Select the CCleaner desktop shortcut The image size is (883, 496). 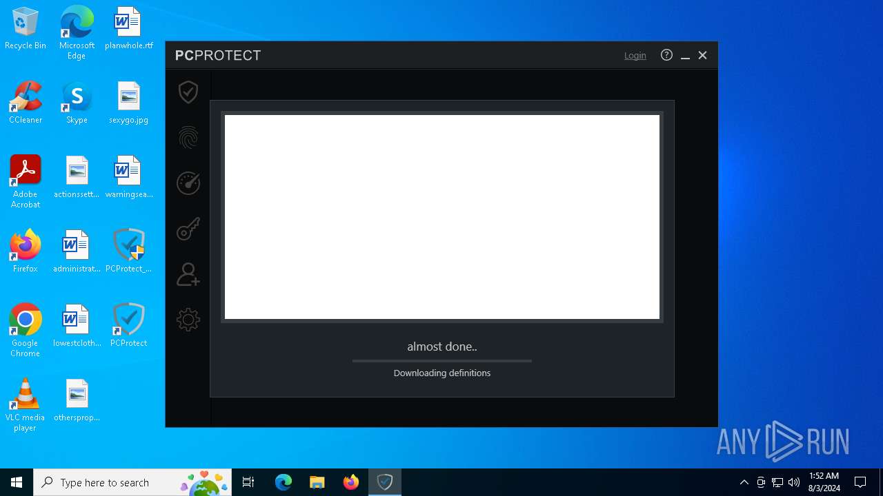pos(26,103)
